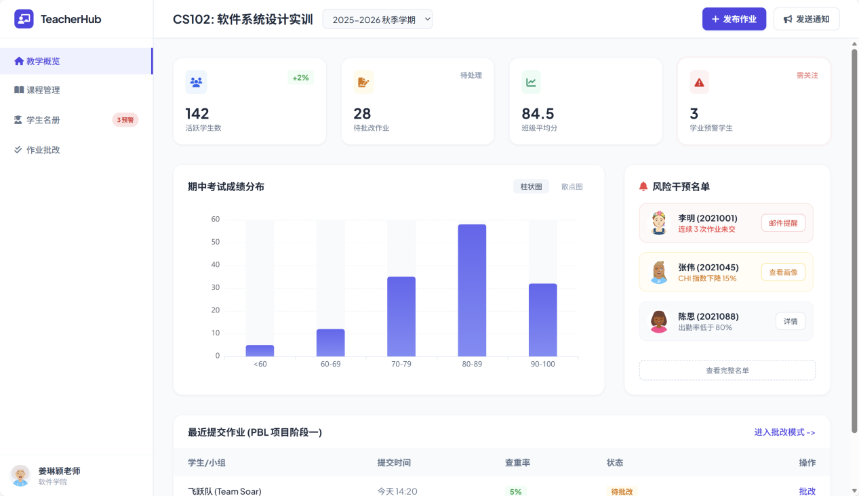Click the 80-89 bar in the chart
859x496 pixels.
coord(472,290)
